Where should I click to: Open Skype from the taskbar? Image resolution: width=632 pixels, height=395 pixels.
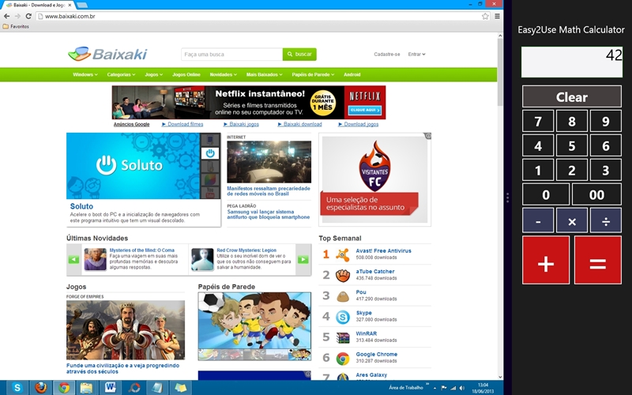click(x=17, y=388)
